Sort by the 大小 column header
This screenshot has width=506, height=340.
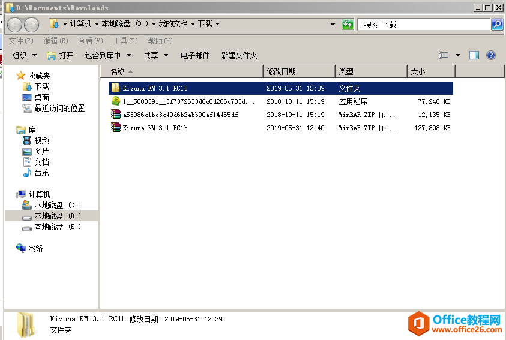[x=432, y=71]
